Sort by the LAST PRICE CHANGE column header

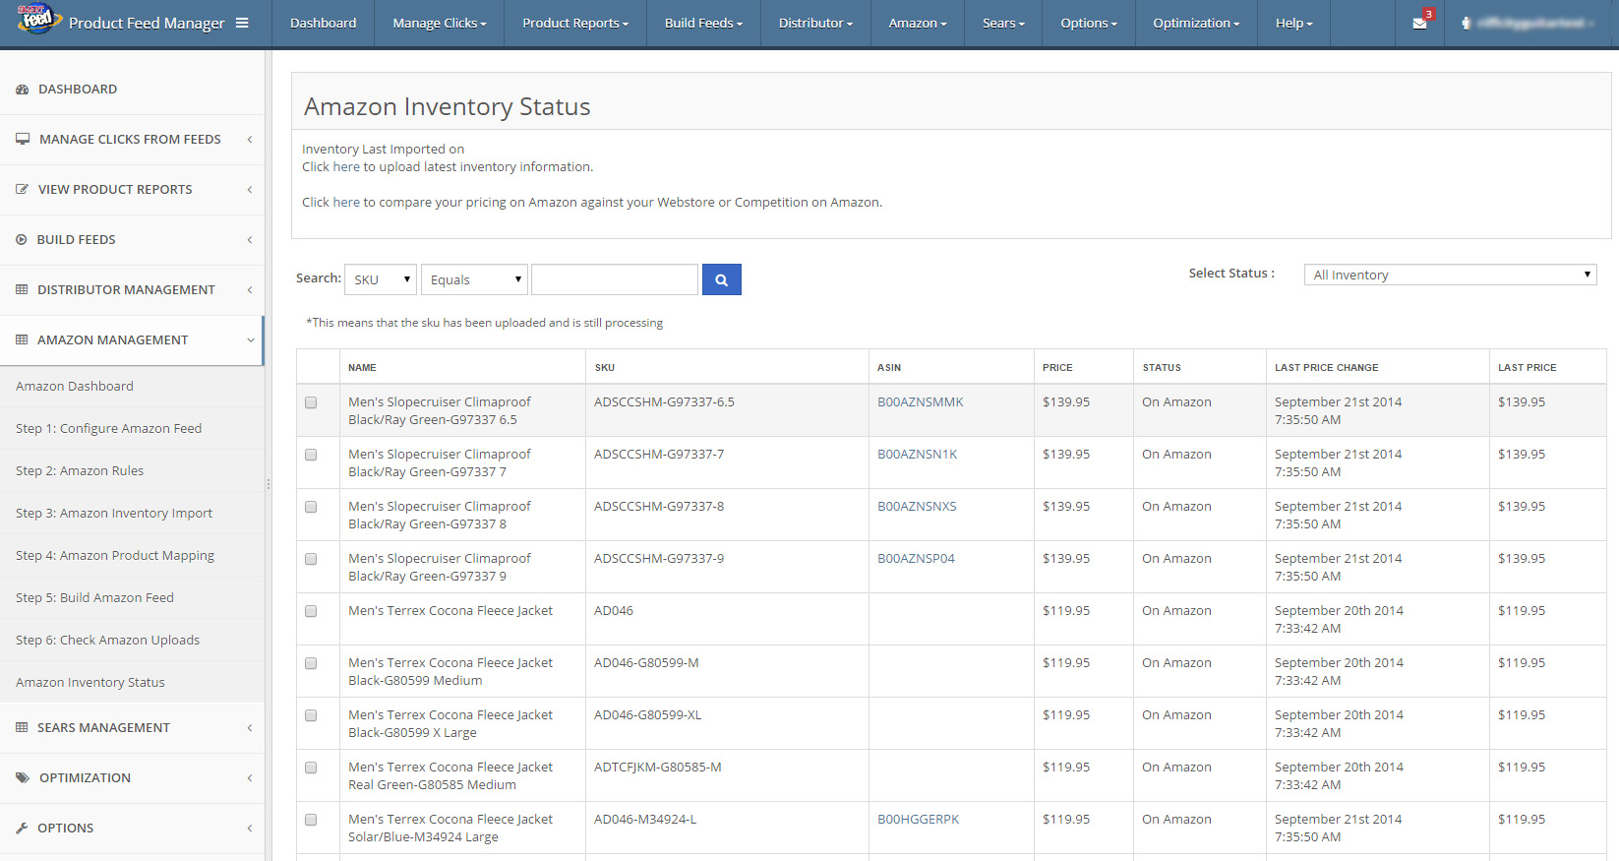1327,368
